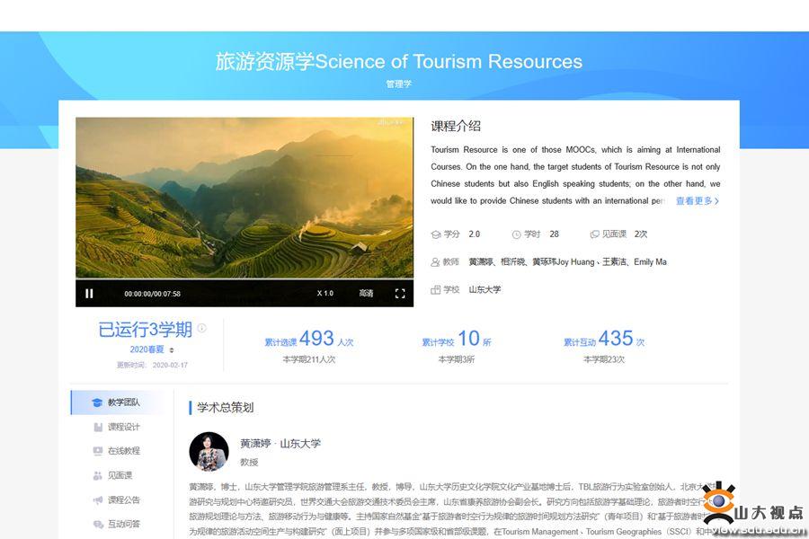Change video quality from 高清
Screen dimensions: 809x539
(x=366, y=293)
